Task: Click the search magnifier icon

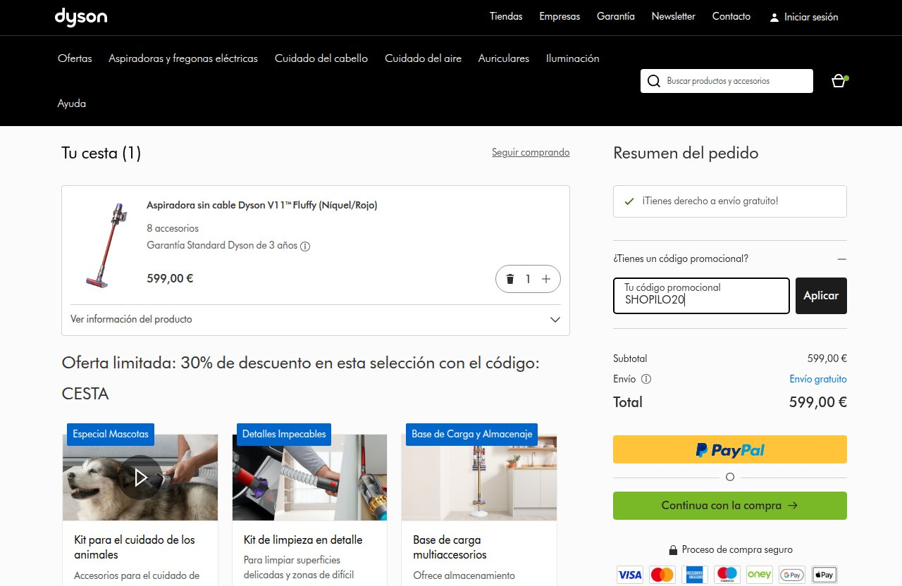Action: 654,81
